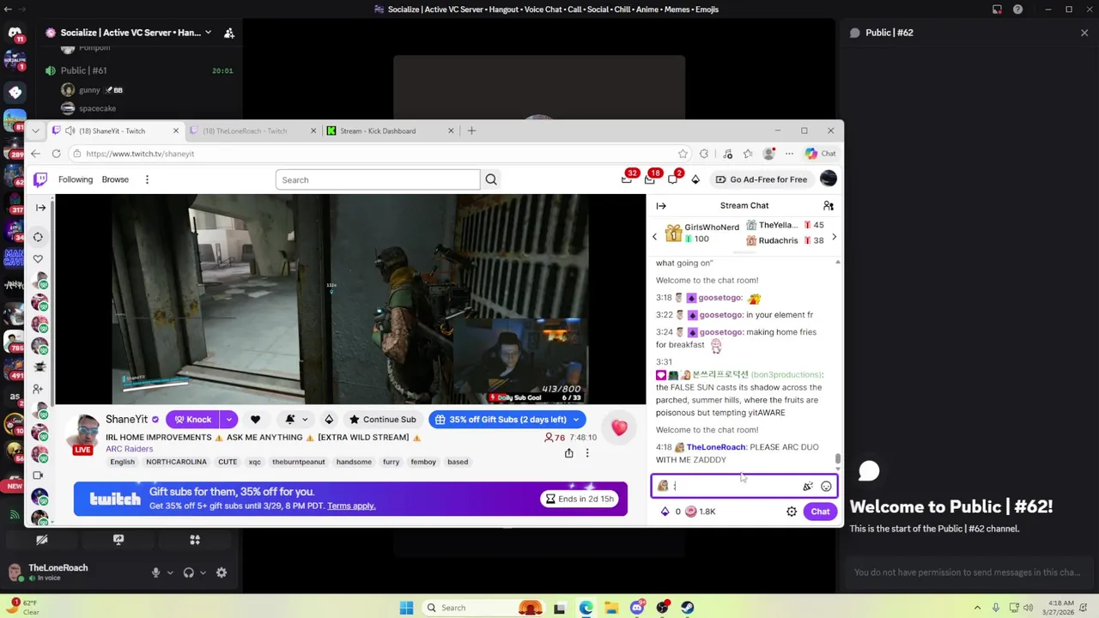Viewport: 1099px width, 618px height.
Task: Open the Copilot Chat button in browser
Action: point(820,154)
